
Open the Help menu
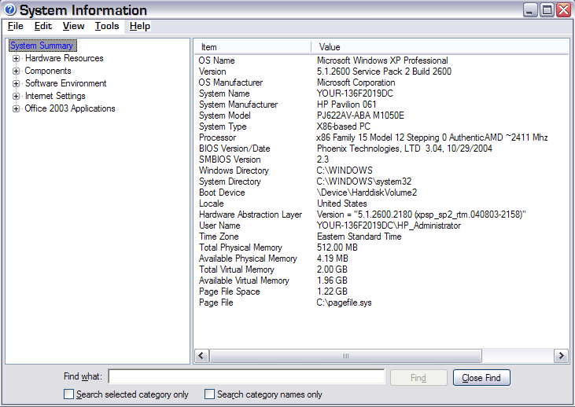[140, 26]
